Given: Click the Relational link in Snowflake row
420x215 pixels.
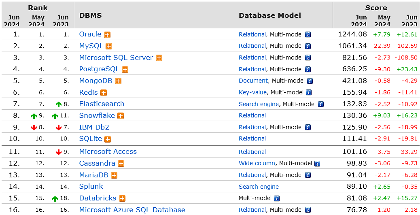Looking at the screenshot, I should click(x=252, y=115).
